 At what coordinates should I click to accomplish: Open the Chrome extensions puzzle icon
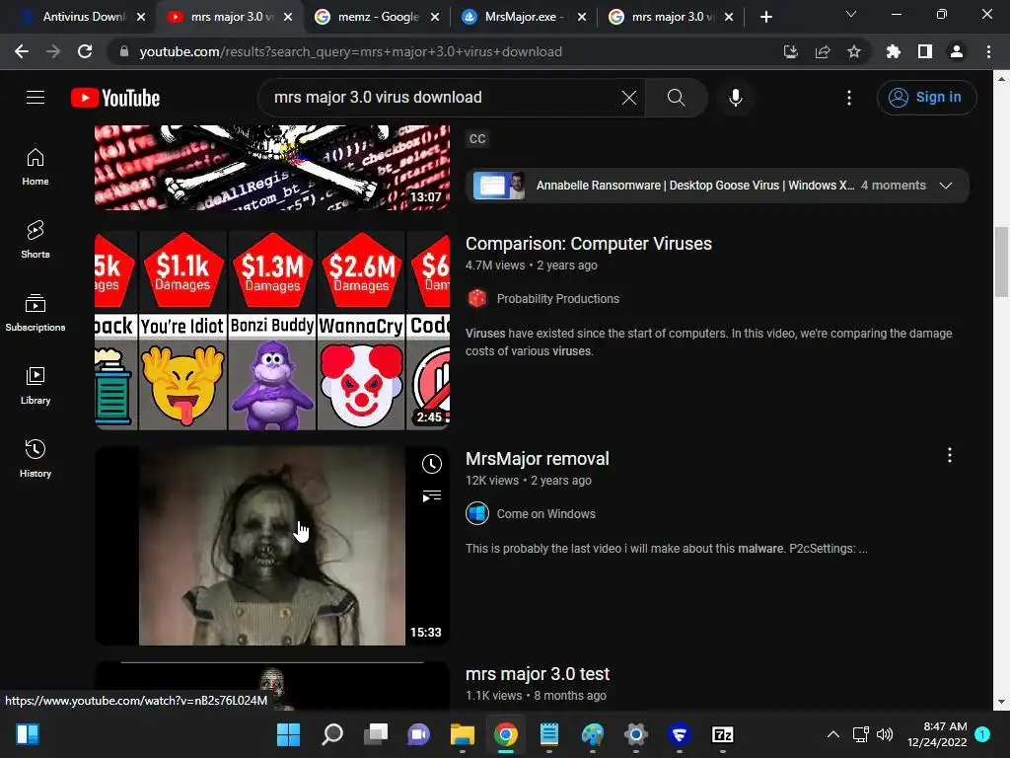[x=893, y=51]
